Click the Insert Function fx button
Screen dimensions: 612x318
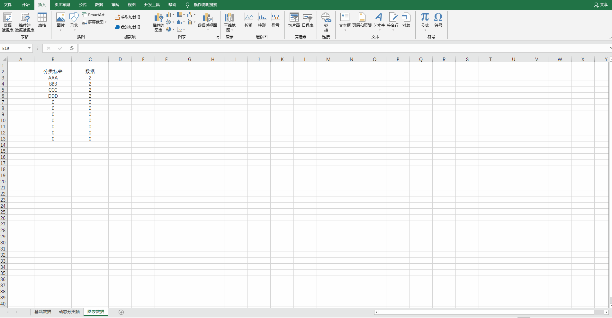pyautogui.click(x=72, y=48)
